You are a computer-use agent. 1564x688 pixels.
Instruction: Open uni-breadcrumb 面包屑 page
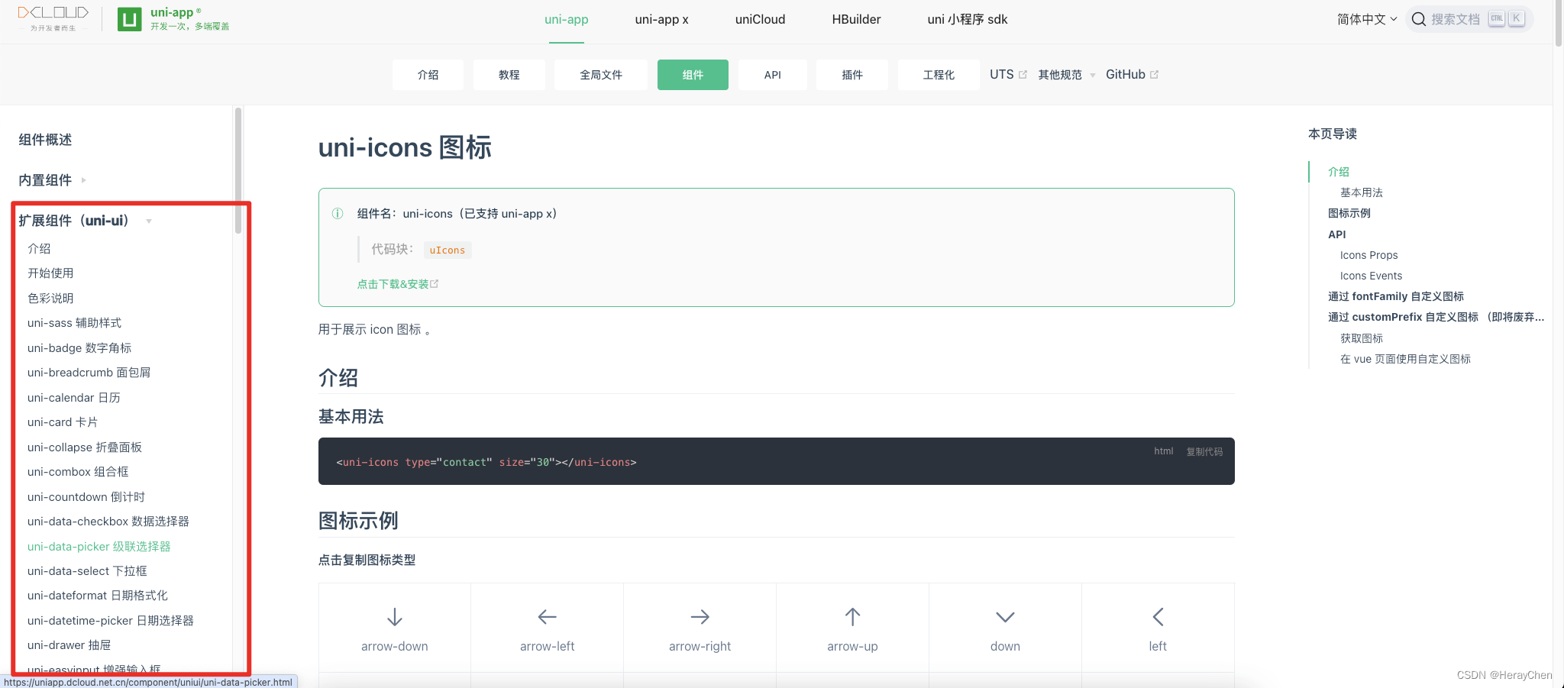pos(89,373)
